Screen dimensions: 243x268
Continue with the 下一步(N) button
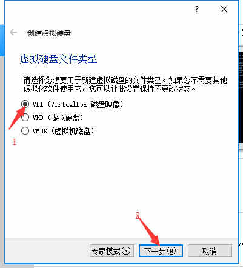tap(161, 251)
